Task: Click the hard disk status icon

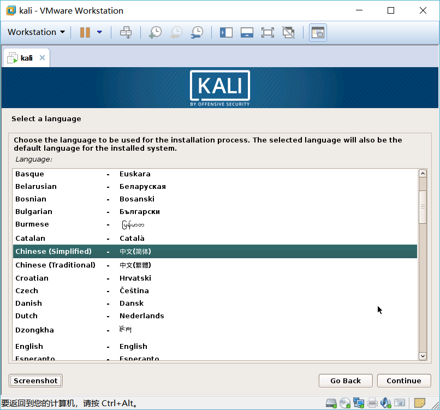Action: 331,403
